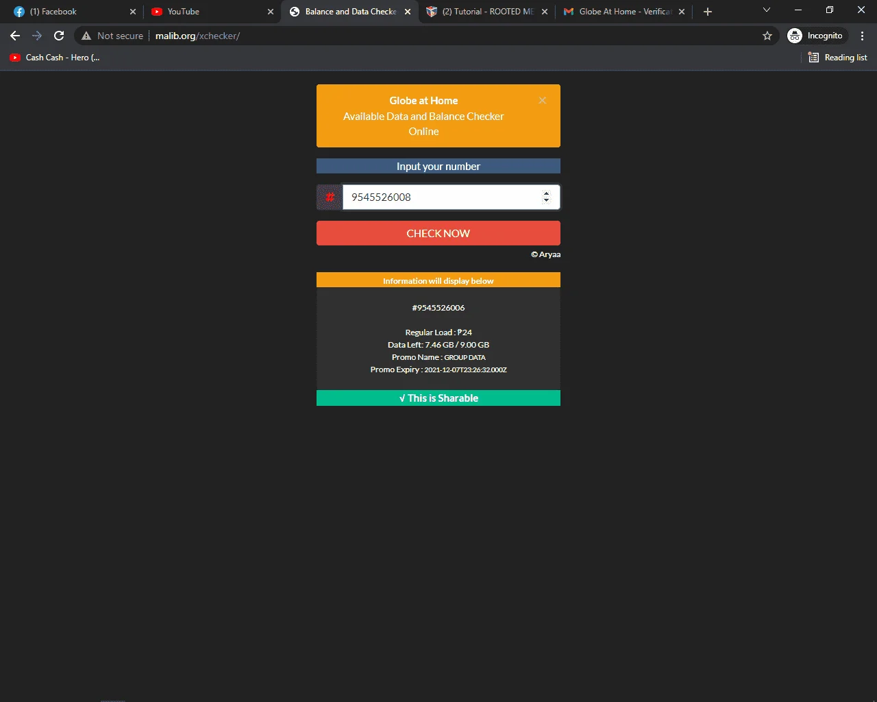Click the Input your number label
This screenshot has width=877, height=702.
pyautogui.click(x=438, y=167)
